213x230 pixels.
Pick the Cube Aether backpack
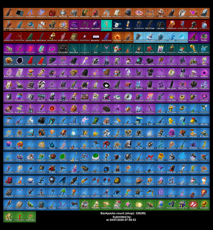[194, 13]
